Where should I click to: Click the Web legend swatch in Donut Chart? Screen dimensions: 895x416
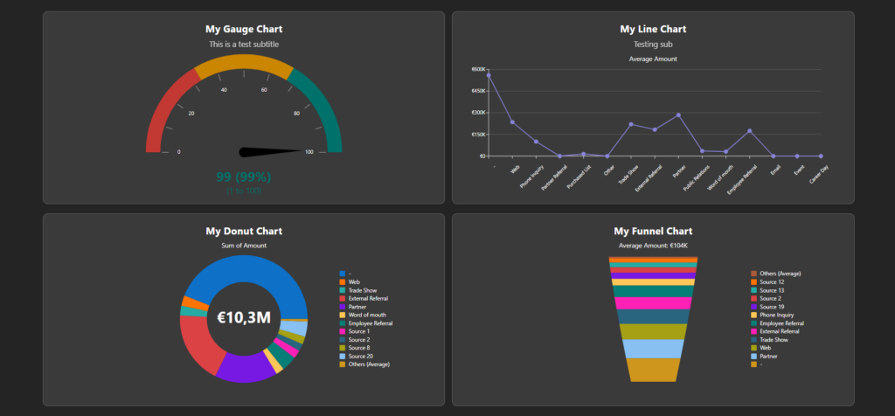(x=342, y=282)
